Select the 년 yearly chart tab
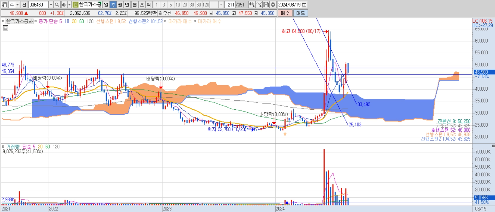This screenshot has width=495, height=212. click(x=127, y=5)
